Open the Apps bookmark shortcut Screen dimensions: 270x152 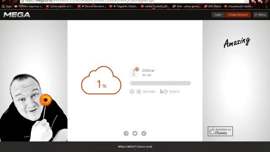pos(7,6)
